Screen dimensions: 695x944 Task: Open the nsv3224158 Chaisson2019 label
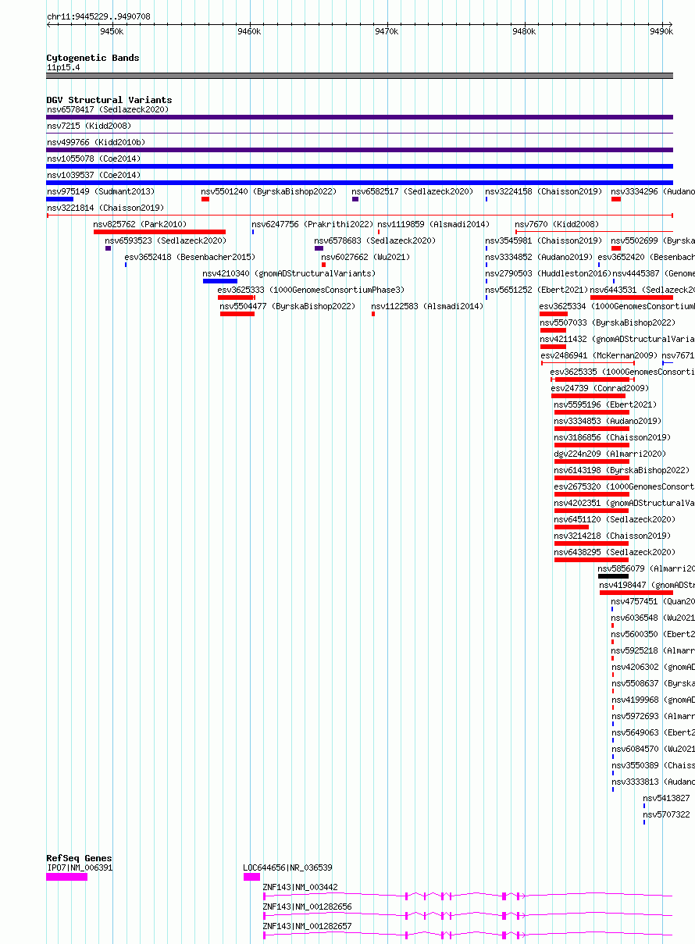point(544,191)
